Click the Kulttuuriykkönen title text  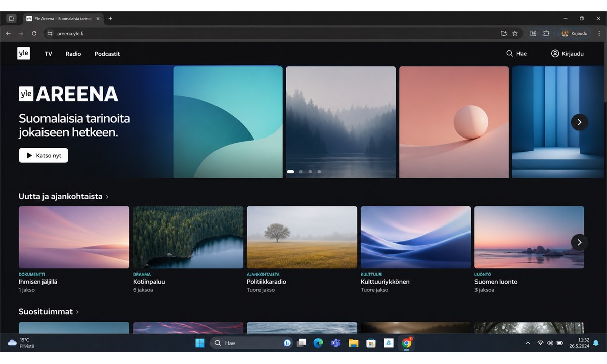coord(385,282)
